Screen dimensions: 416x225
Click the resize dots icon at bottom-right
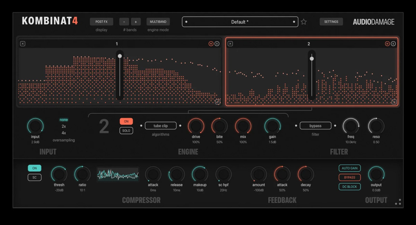[x=398, y=202]
